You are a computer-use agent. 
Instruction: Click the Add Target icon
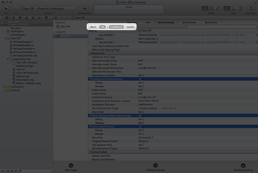(x=71, y=165)
